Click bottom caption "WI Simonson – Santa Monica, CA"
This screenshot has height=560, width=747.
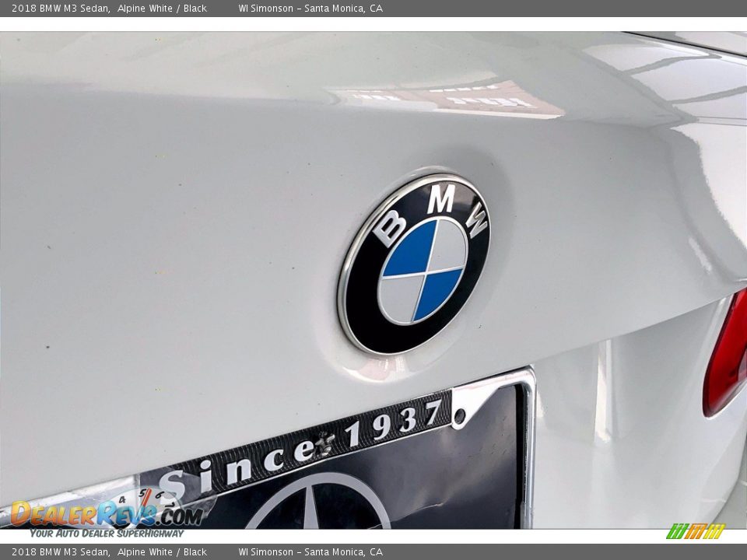click(310, 552)
